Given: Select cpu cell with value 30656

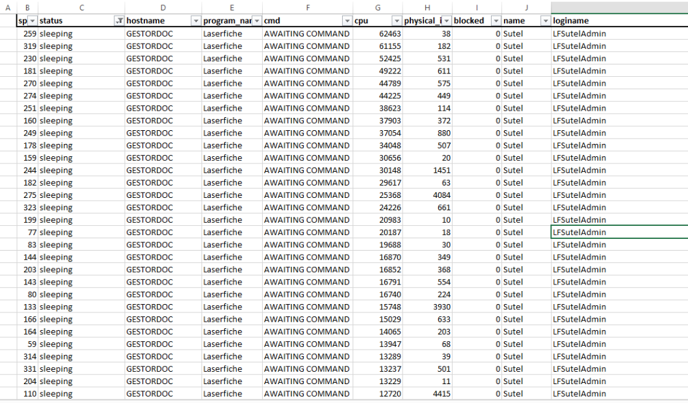Looking at the screenshot, I should pos(378,158).
